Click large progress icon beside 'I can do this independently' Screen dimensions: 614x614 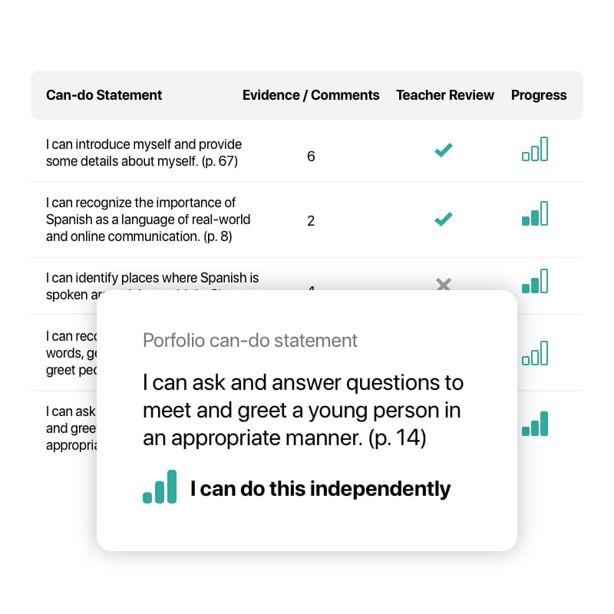coord(160,487)
